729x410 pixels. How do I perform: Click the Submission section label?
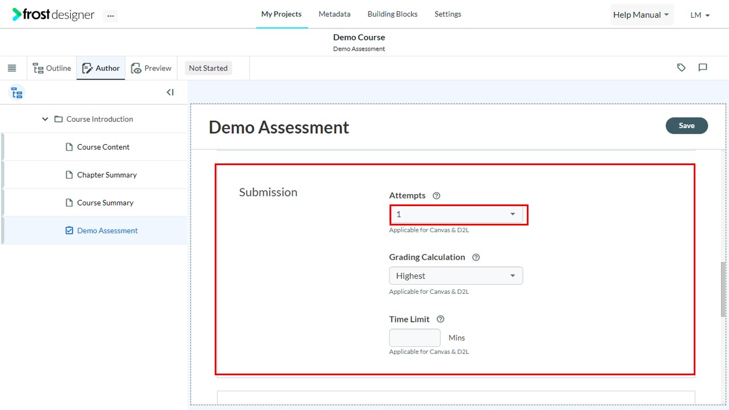[x=268, y=192]
